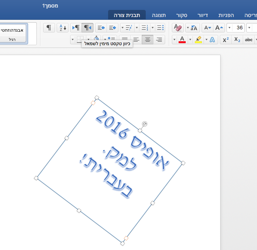Open the A-Z sort tool
The height and width of the screenshot is (250, 257).
[x=63, y=28]
